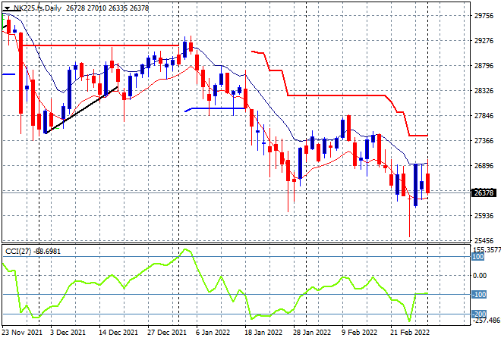Click the CCI 155.3577 maximum value label

click(x=487, y=249)
